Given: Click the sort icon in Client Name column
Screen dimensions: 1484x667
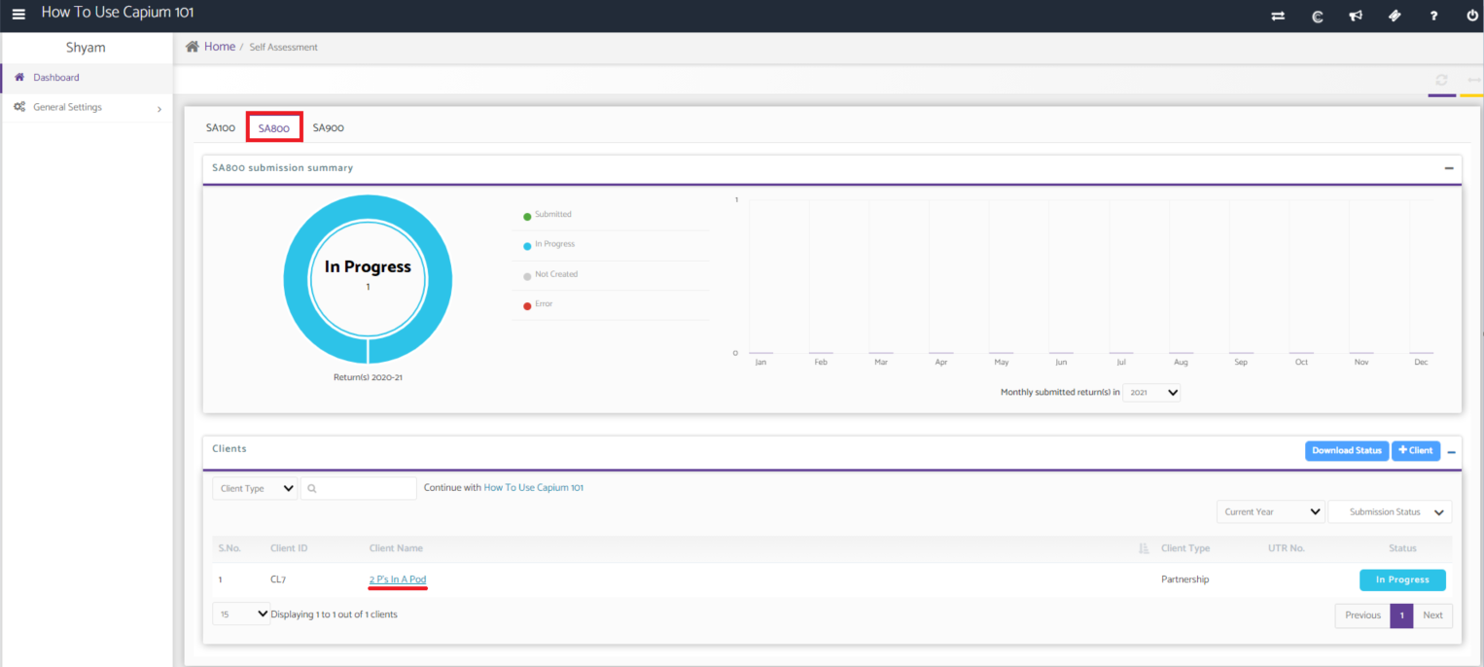Looking at the screenshot, I should click(1144, 548).
